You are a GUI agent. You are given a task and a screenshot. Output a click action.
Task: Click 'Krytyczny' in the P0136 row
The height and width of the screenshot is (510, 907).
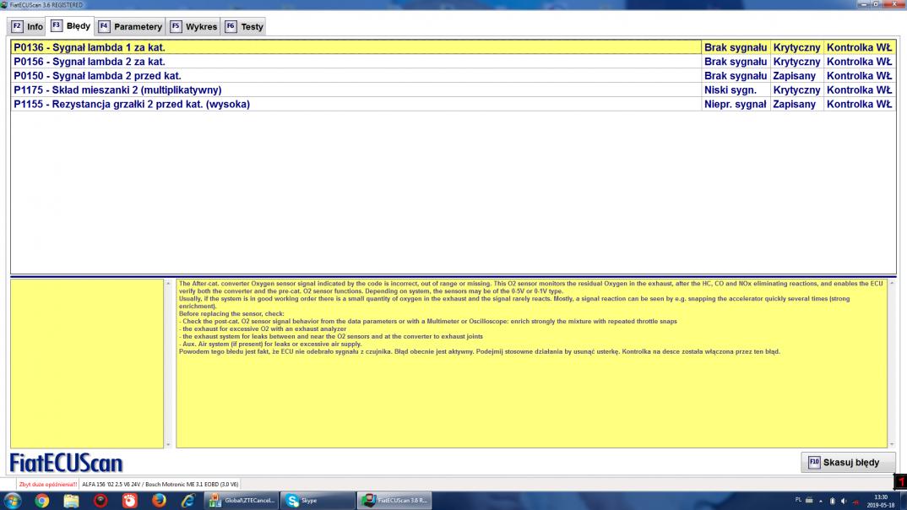(x=796, y=47)
